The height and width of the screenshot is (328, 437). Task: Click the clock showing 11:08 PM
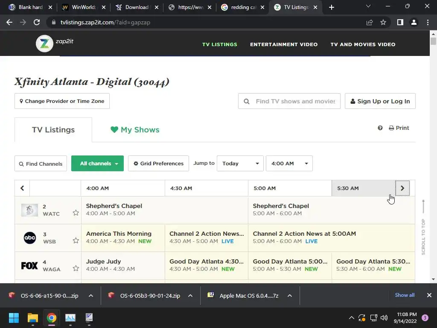pyautogui.click(x=405, y=318)
